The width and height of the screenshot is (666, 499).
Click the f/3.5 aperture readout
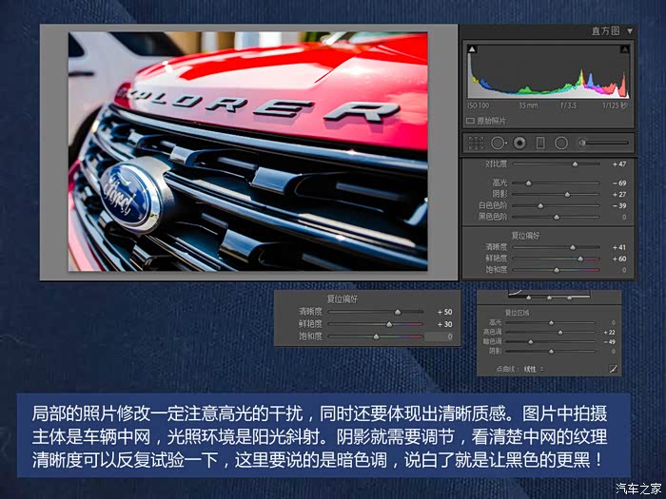pyautogui.click(x=569, y=106)
